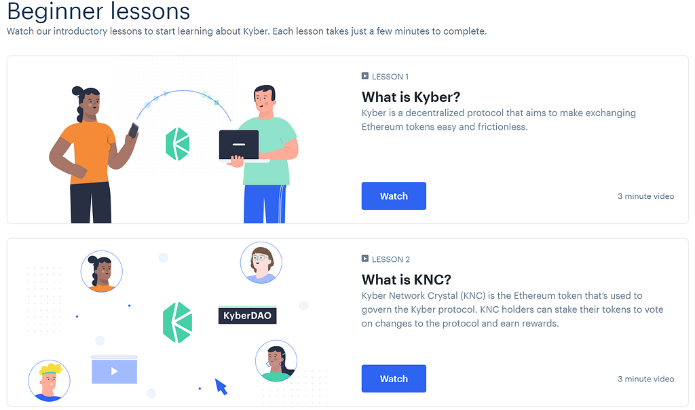
Task: Click the Lesson 2 video play icon
Action: point(364,259)
